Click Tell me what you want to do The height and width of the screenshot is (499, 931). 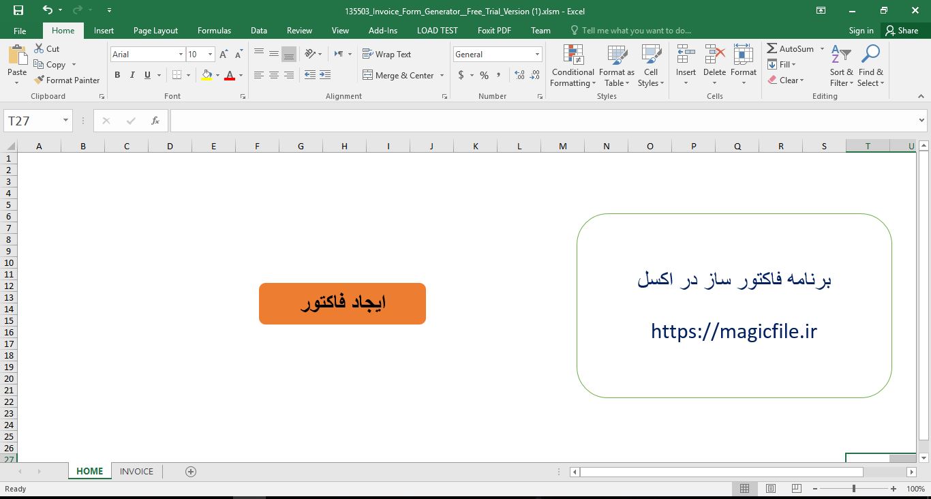click(x=630, y=31)
